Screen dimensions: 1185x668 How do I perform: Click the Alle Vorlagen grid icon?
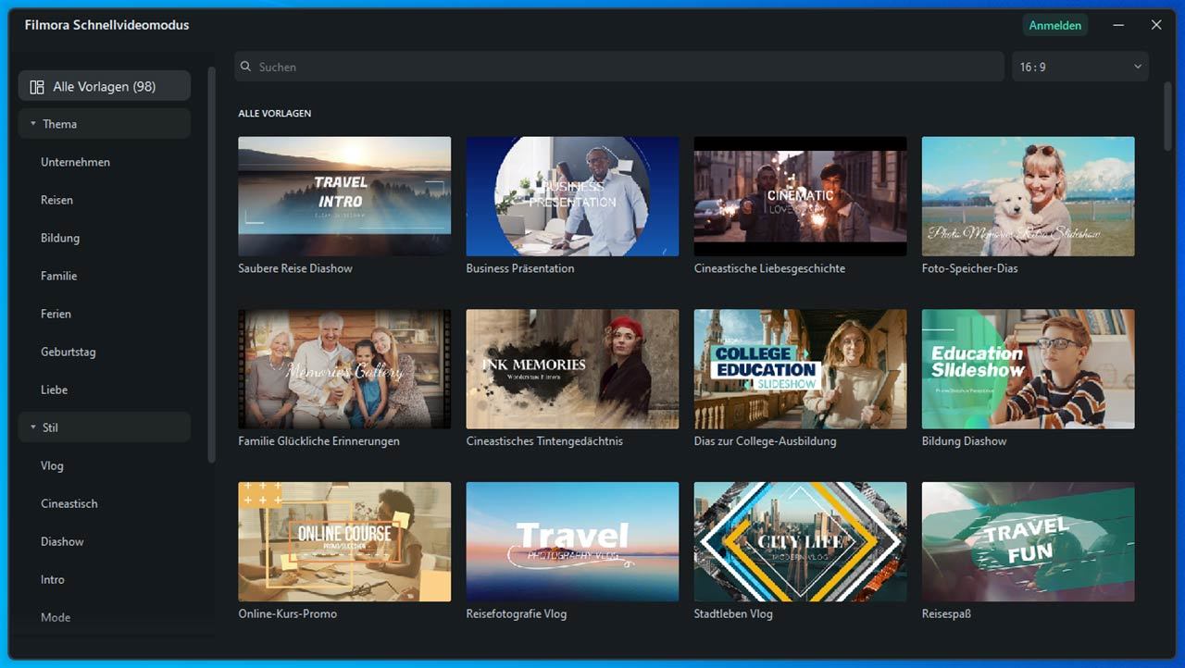pyautogui.click(x=37, y=87)
